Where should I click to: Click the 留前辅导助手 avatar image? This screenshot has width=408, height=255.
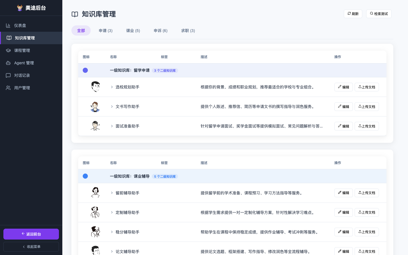pos(95,193)
